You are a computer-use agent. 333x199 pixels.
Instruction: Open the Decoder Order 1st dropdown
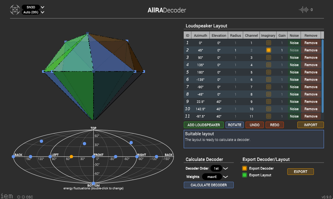[219, 168]
